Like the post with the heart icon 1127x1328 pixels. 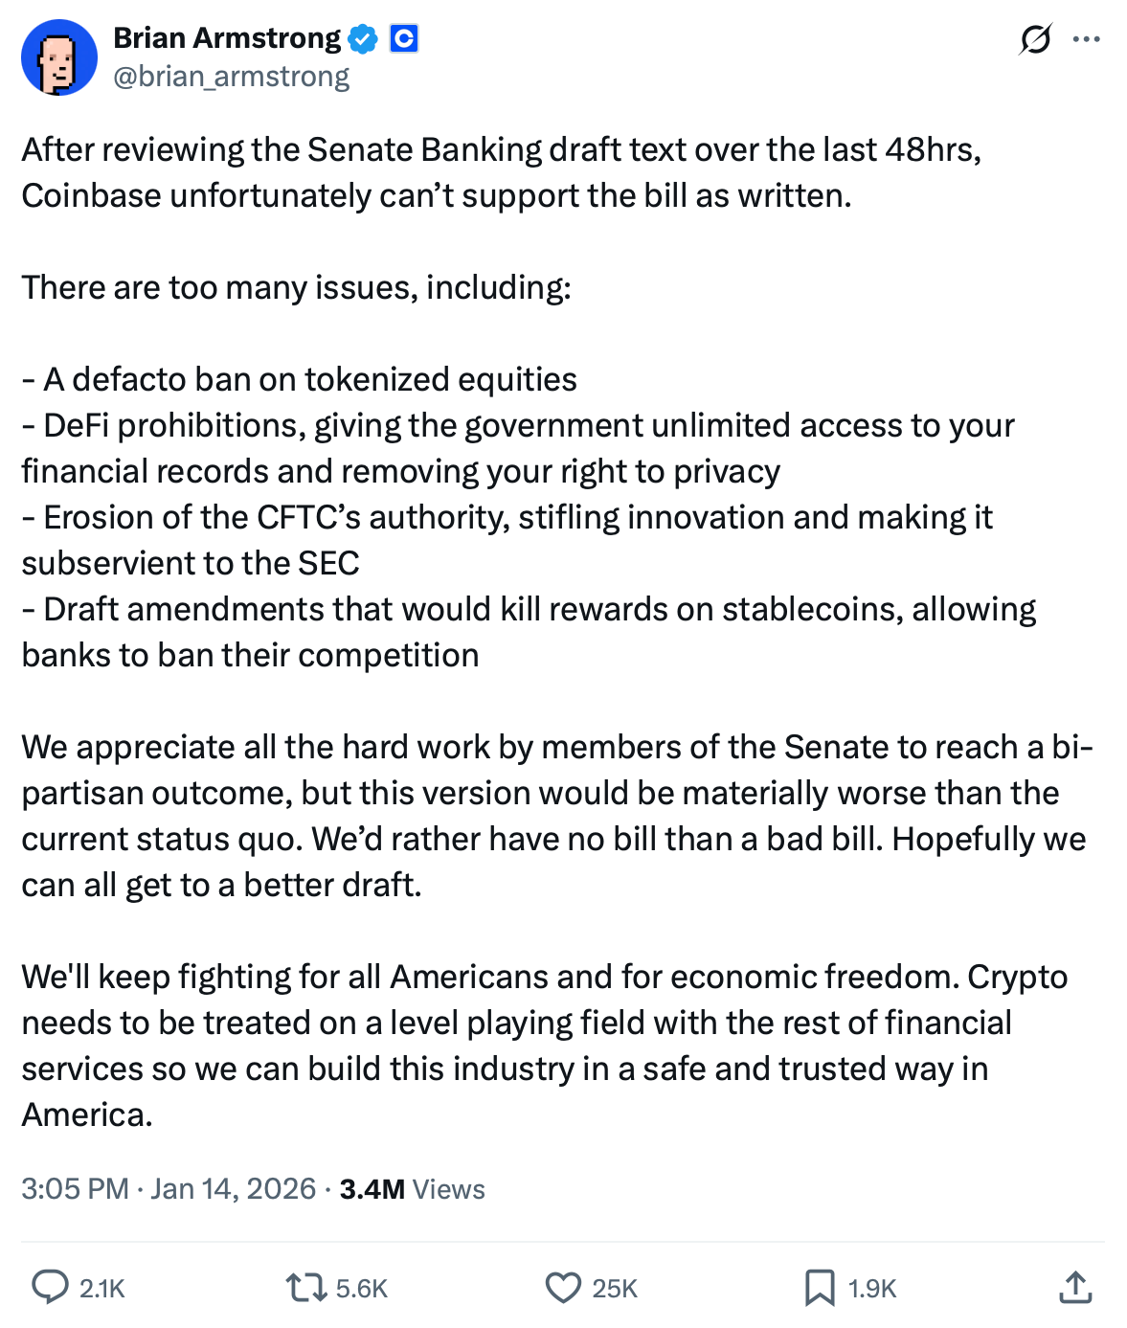point(563,1288)
